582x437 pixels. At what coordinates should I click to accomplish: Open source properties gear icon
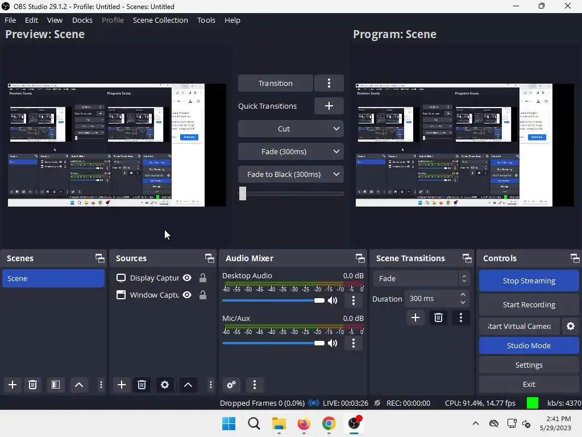tap(165, 385)
